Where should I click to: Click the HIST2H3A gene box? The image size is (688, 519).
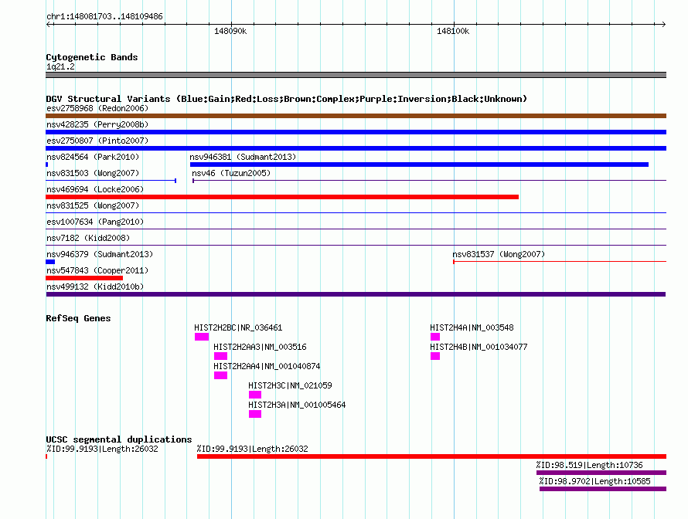(x=255, y=414)
